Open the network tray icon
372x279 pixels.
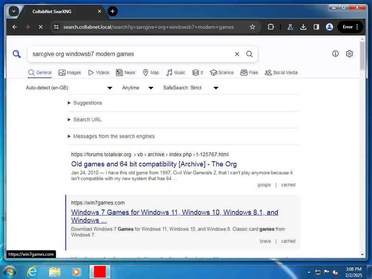[318, 272]
